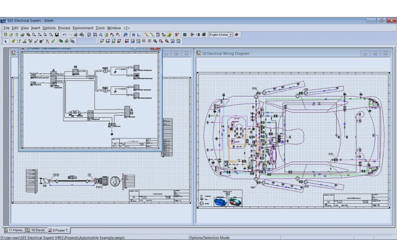The height and width of the screenshot is (240, 397).
Task: Click the purple book icon beside language box
Action: [x=237, y=35]
